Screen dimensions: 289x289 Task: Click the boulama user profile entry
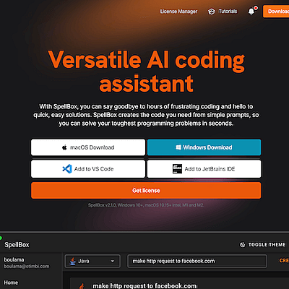27,263
